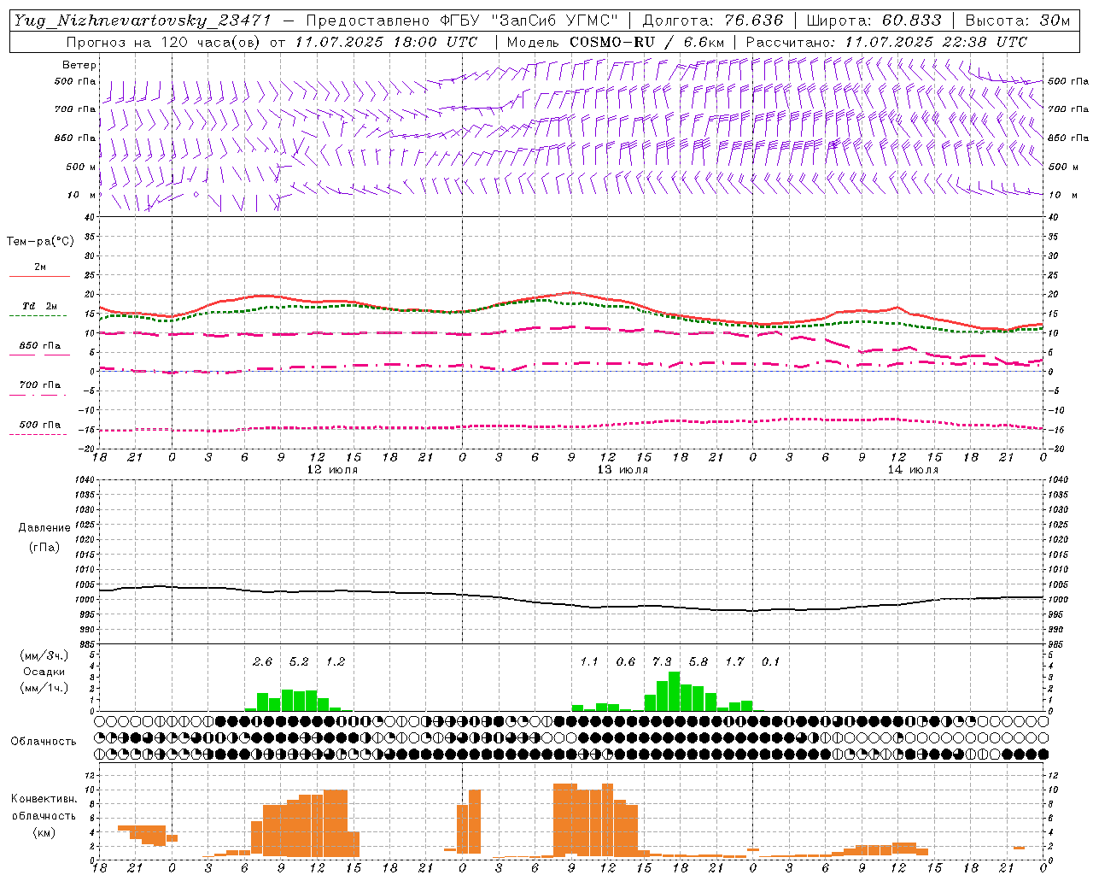Click the 14 июля date label

tap(913, 470)
